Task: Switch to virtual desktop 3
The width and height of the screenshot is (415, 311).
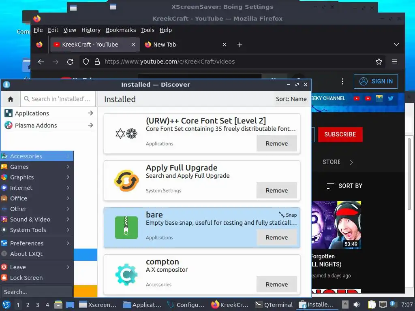Action: point(38,305)
